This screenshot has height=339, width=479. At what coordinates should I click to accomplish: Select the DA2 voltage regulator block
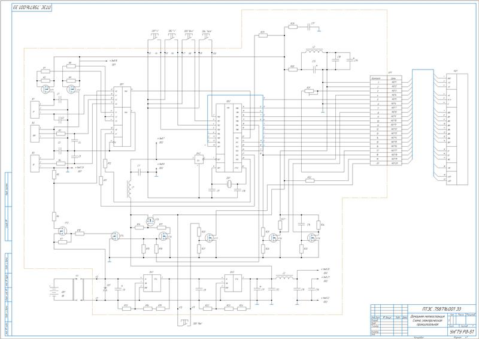[x=233, y=283]
